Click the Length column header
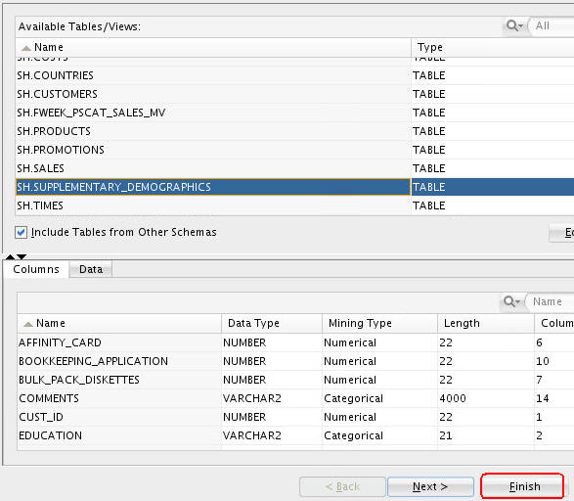 click(486, 323)
